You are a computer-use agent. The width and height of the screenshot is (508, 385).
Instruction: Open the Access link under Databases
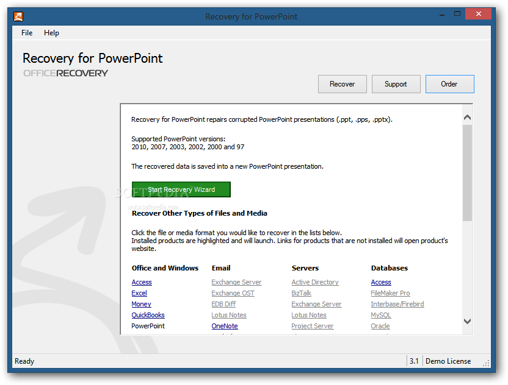[381, 282]
